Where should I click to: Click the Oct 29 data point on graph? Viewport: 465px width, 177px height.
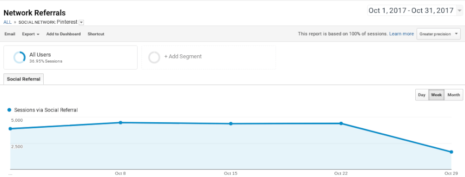click(x=452, y=152)
